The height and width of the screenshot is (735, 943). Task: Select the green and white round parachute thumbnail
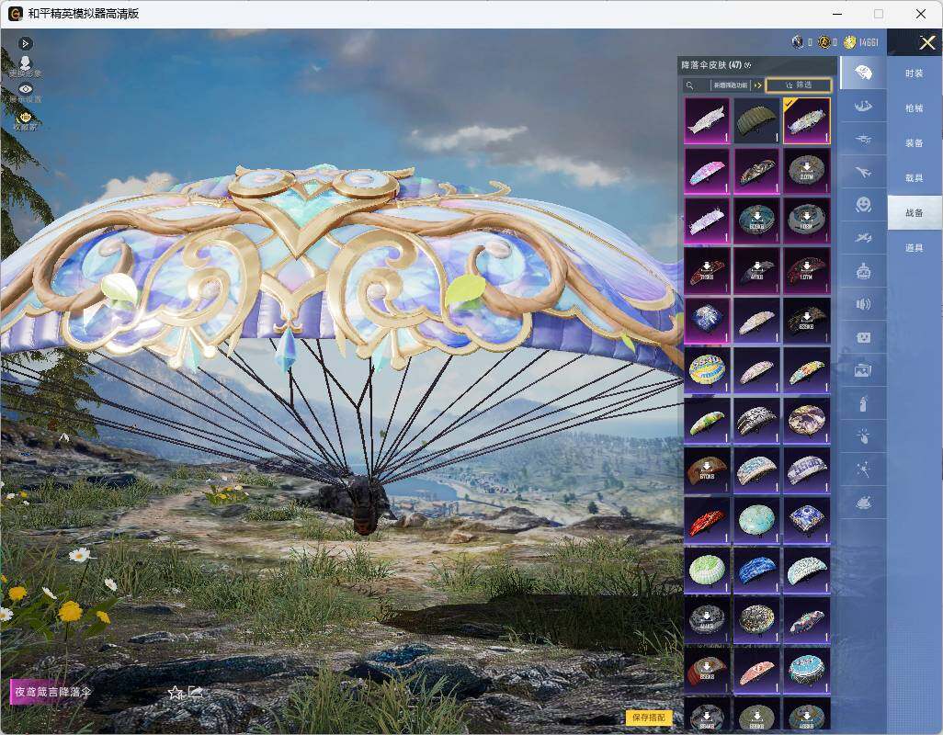(x=708, y=569)
